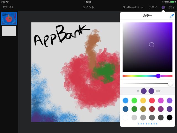Pick the dark red swatch
This screenshot has height=133, width=177.
tap(152, 109)
